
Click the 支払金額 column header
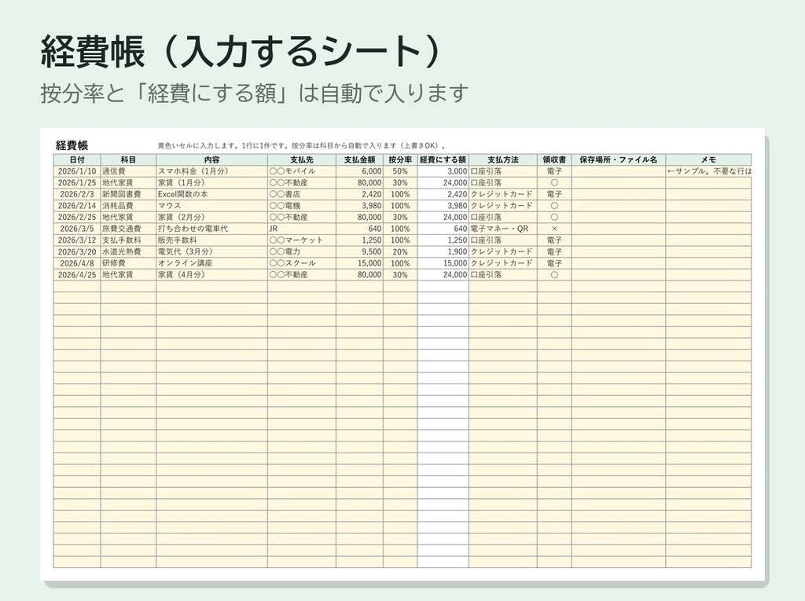click(359, 159)
